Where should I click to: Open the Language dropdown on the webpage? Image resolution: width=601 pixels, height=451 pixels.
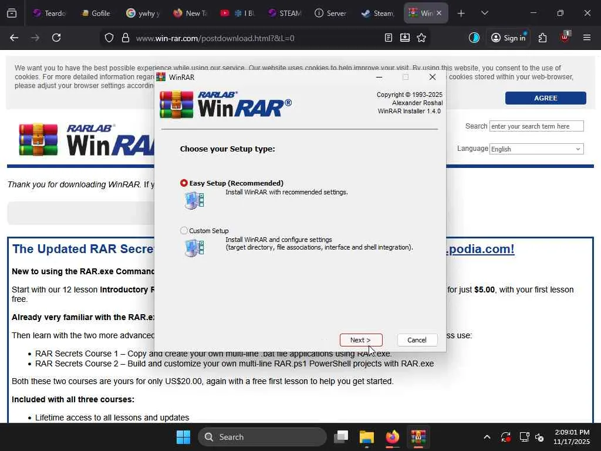click(x=536, y=149)
